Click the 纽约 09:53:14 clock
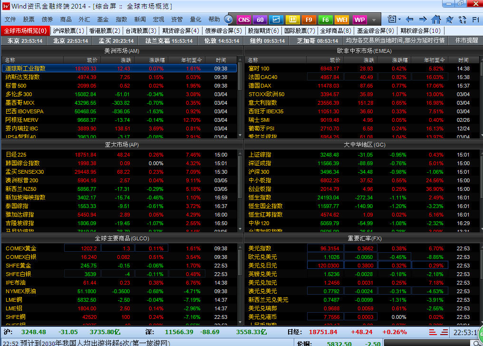This screenshot has width=483, height=346. pyautogui.click(x=267, y=41)
